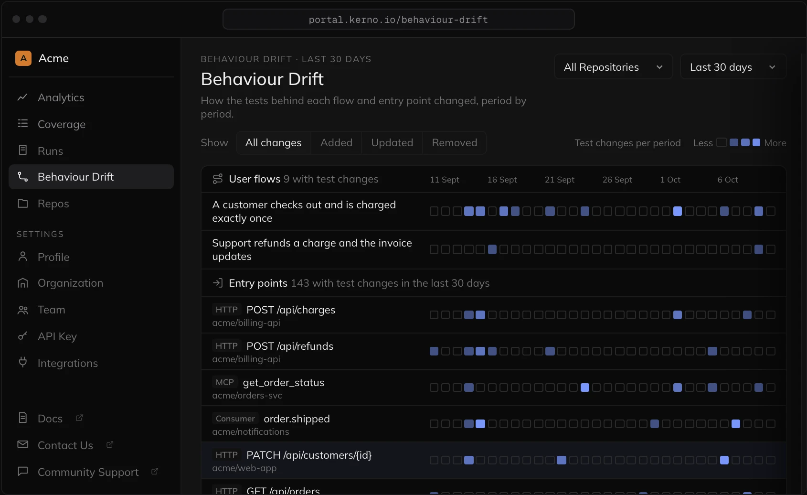
Task: Click the acme/web-app repository label
Action: point(244,468)
